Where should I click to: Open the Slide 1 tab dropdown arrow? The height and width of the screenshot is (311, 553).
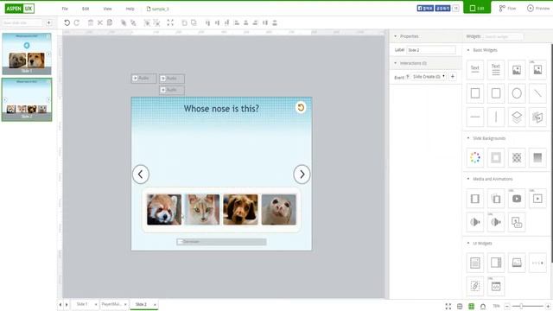[x=96, y=304]
